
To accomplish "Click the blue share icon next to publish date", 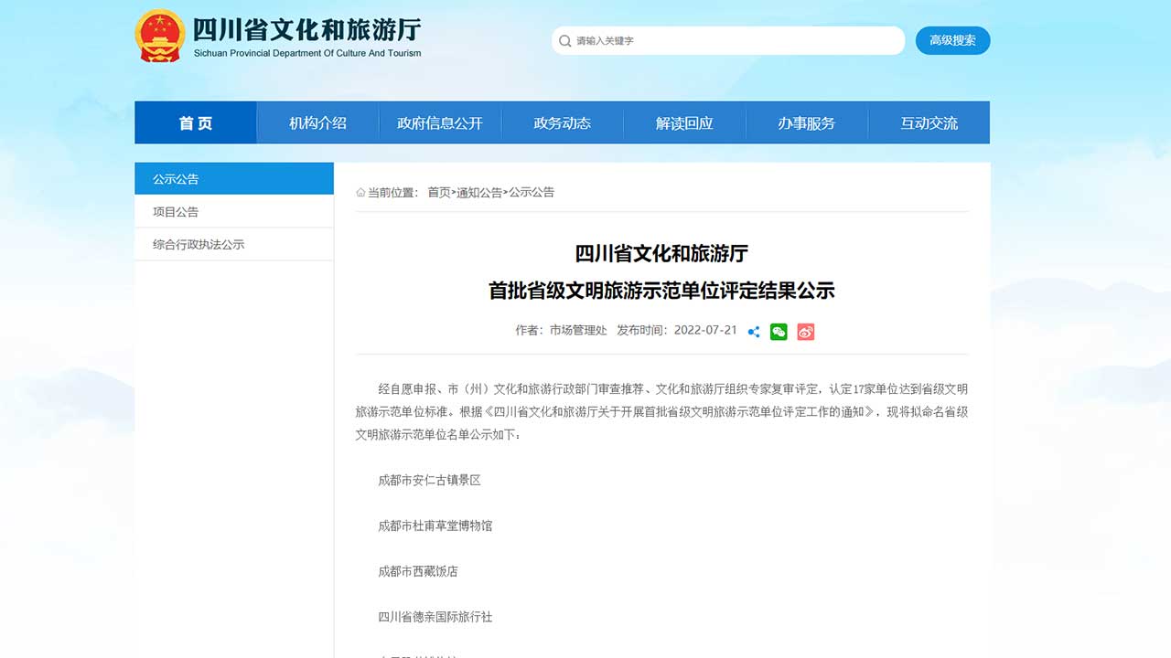I will click(x=753, y=332).
